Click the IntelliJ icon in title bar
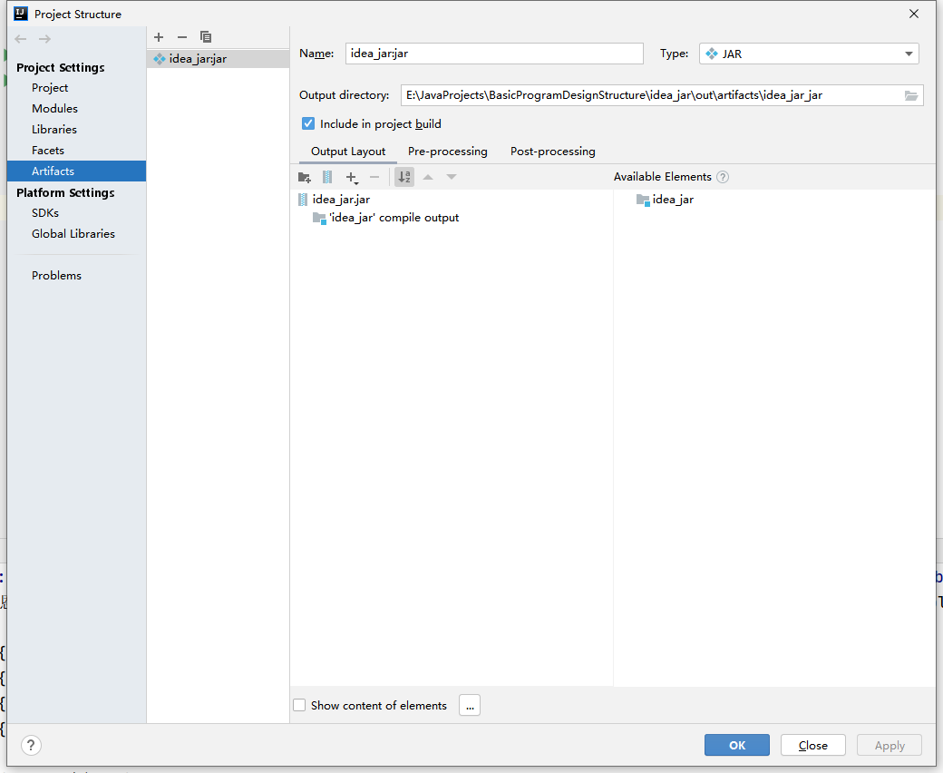Viewport: 943px width, 773px height. pyautogui.click(x=21, y=14)
